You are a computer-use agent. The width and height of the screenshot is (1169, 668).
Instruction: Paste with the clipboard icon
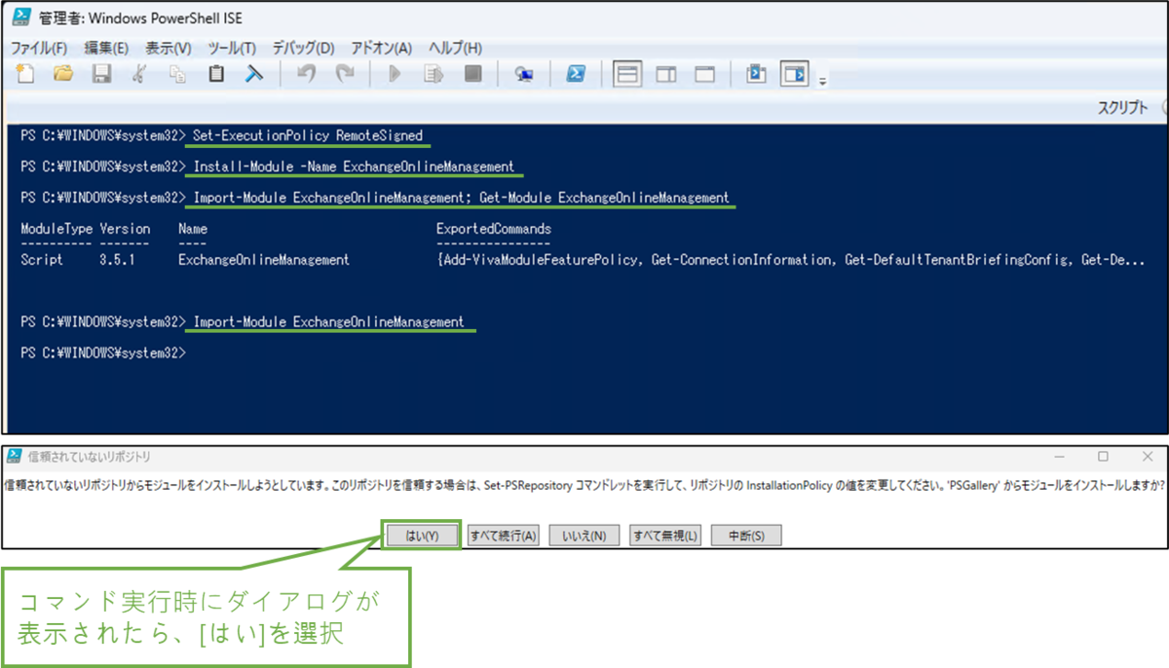coord(216,74)
